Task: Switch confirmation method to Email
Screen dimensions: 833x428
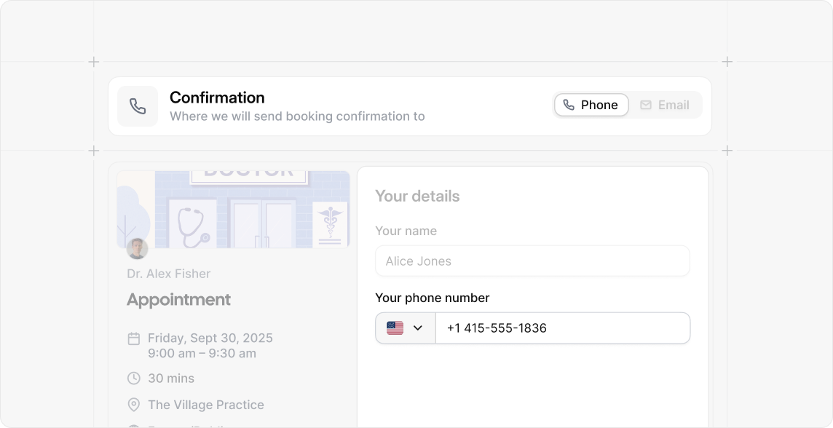Action: pos(665,105)
